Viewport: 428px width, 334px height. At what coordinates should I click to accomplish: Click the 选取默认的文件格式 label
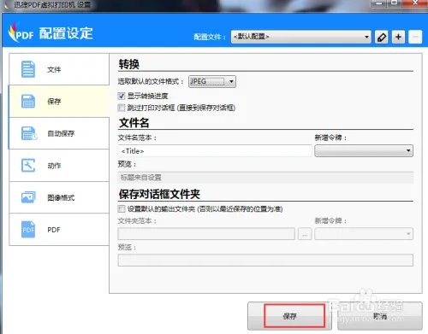tap(151, 81)
